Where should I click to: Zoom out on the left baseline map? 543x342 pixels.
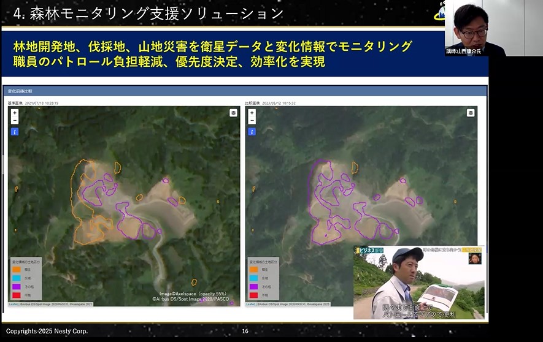15,121
